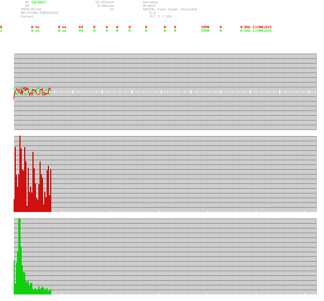Click the date '2025-07-01'

[x=31, y=9]
